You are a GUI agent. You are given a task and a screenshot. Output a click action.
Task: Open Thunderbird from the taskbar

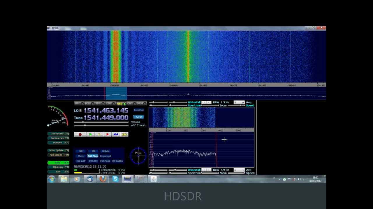pyautogui.click(x=89, y=179)
